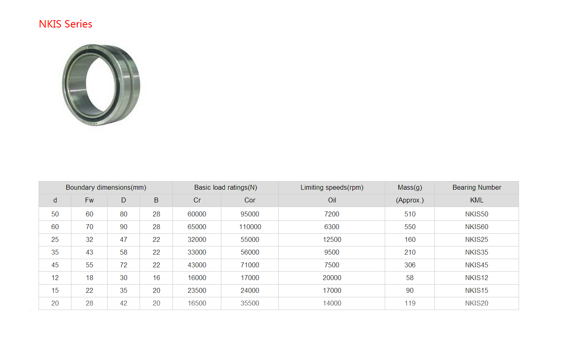This screenshot has width=588, height=347.
Task: Click the NKIS Series heading
Action: [x=65, y=24]
